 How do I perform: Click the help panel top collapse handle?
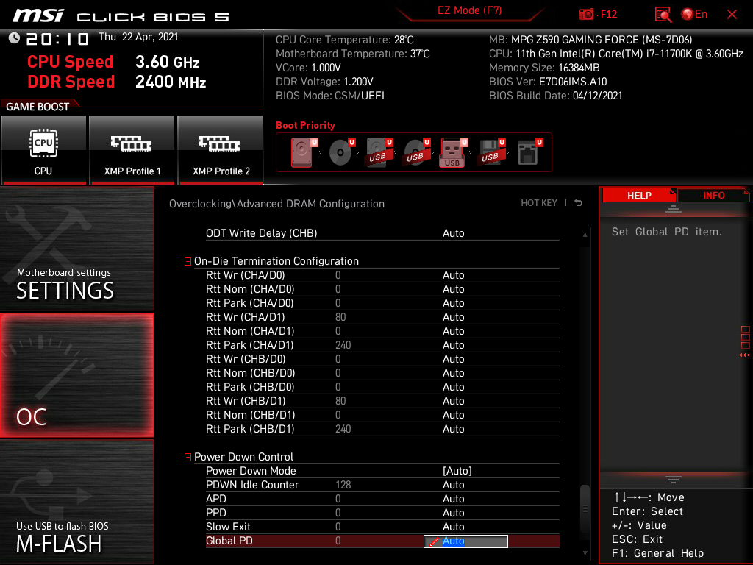[x=674, y=208]
